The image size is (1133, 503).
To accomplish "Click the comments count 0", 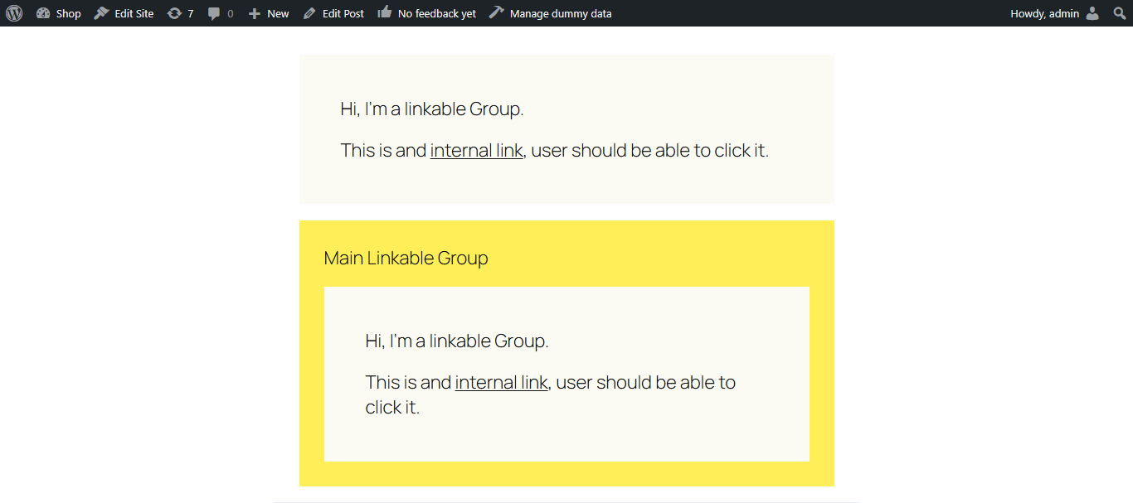I will coord(230,13).
